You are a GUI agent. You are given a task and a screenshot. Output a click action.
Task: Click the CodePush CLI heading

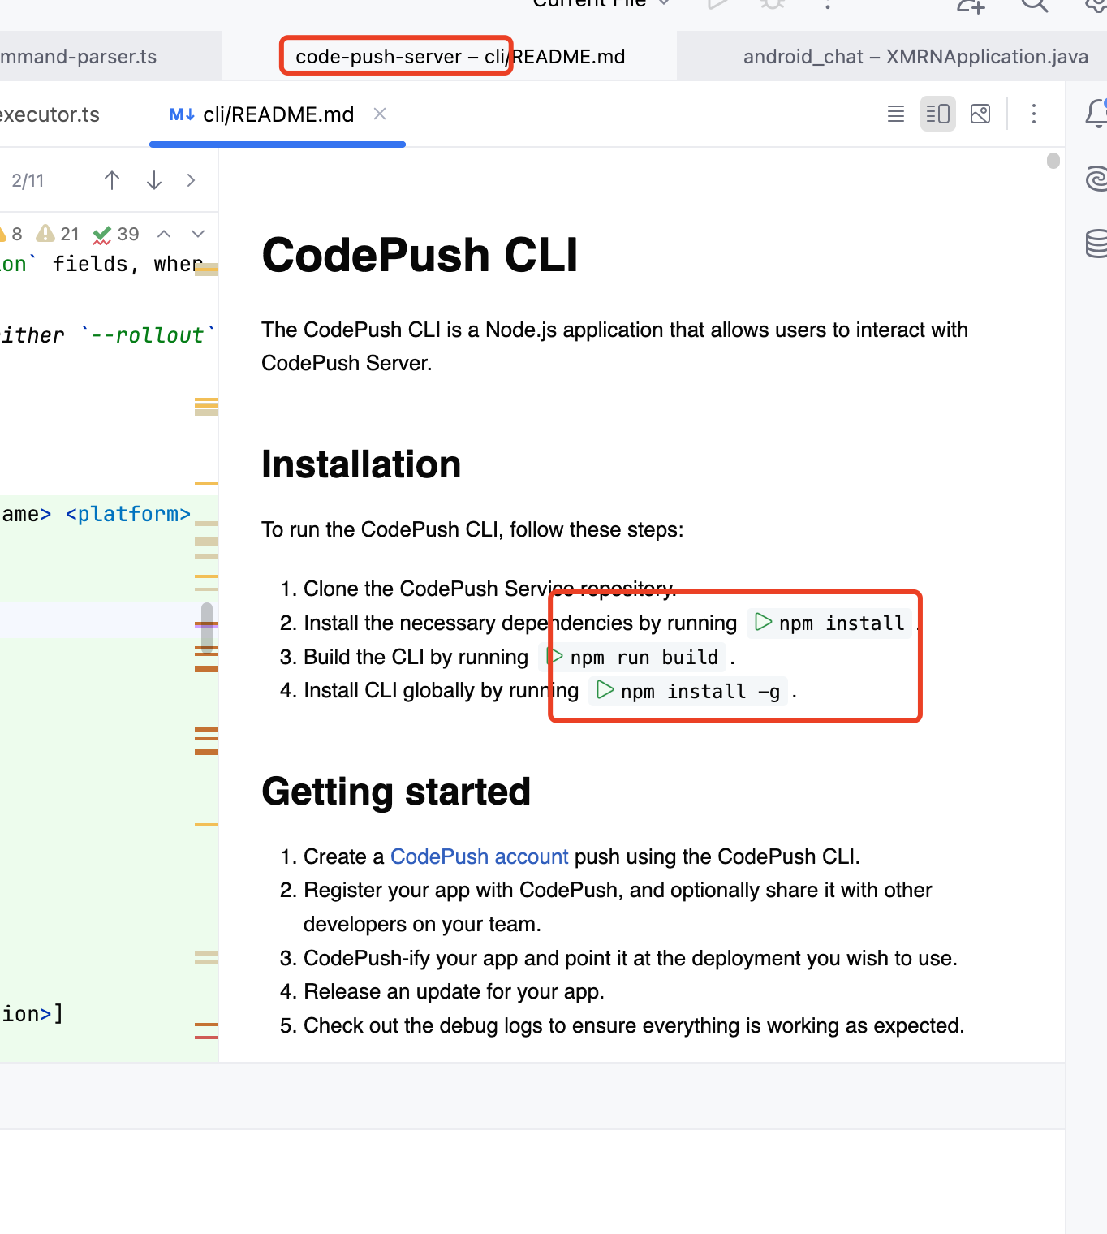[420, 255]
